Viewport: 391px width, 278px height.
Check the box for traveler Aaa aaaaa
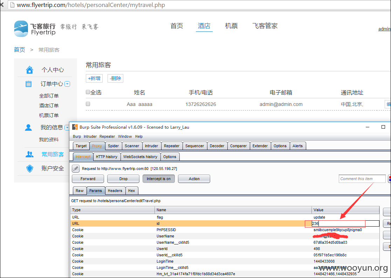[x=88, y=104]
